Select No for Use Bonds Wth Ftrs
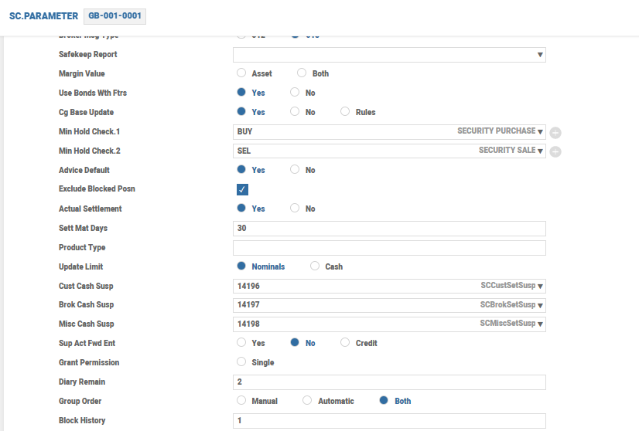Image resolution: width=639 pixels, height=431 pixels. 295,93
